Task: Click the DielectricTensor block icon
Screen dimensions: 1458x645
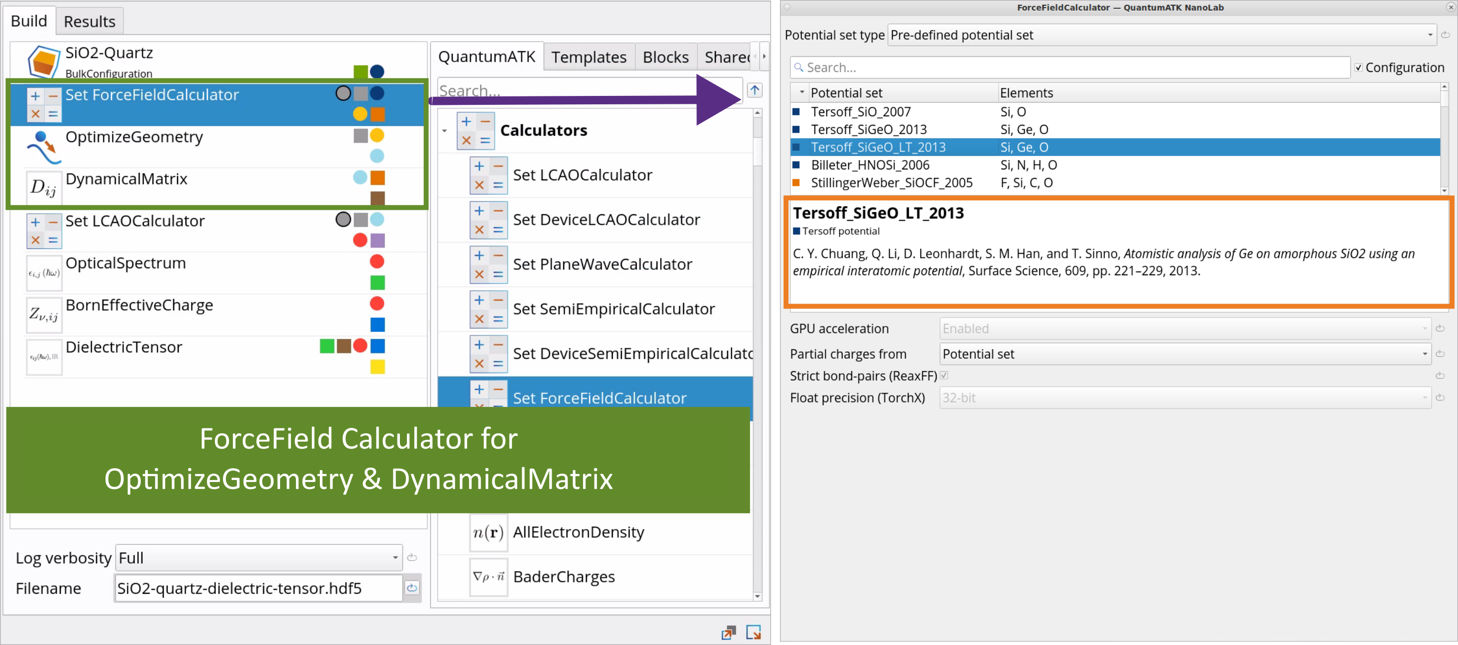Action: point(44,357)
